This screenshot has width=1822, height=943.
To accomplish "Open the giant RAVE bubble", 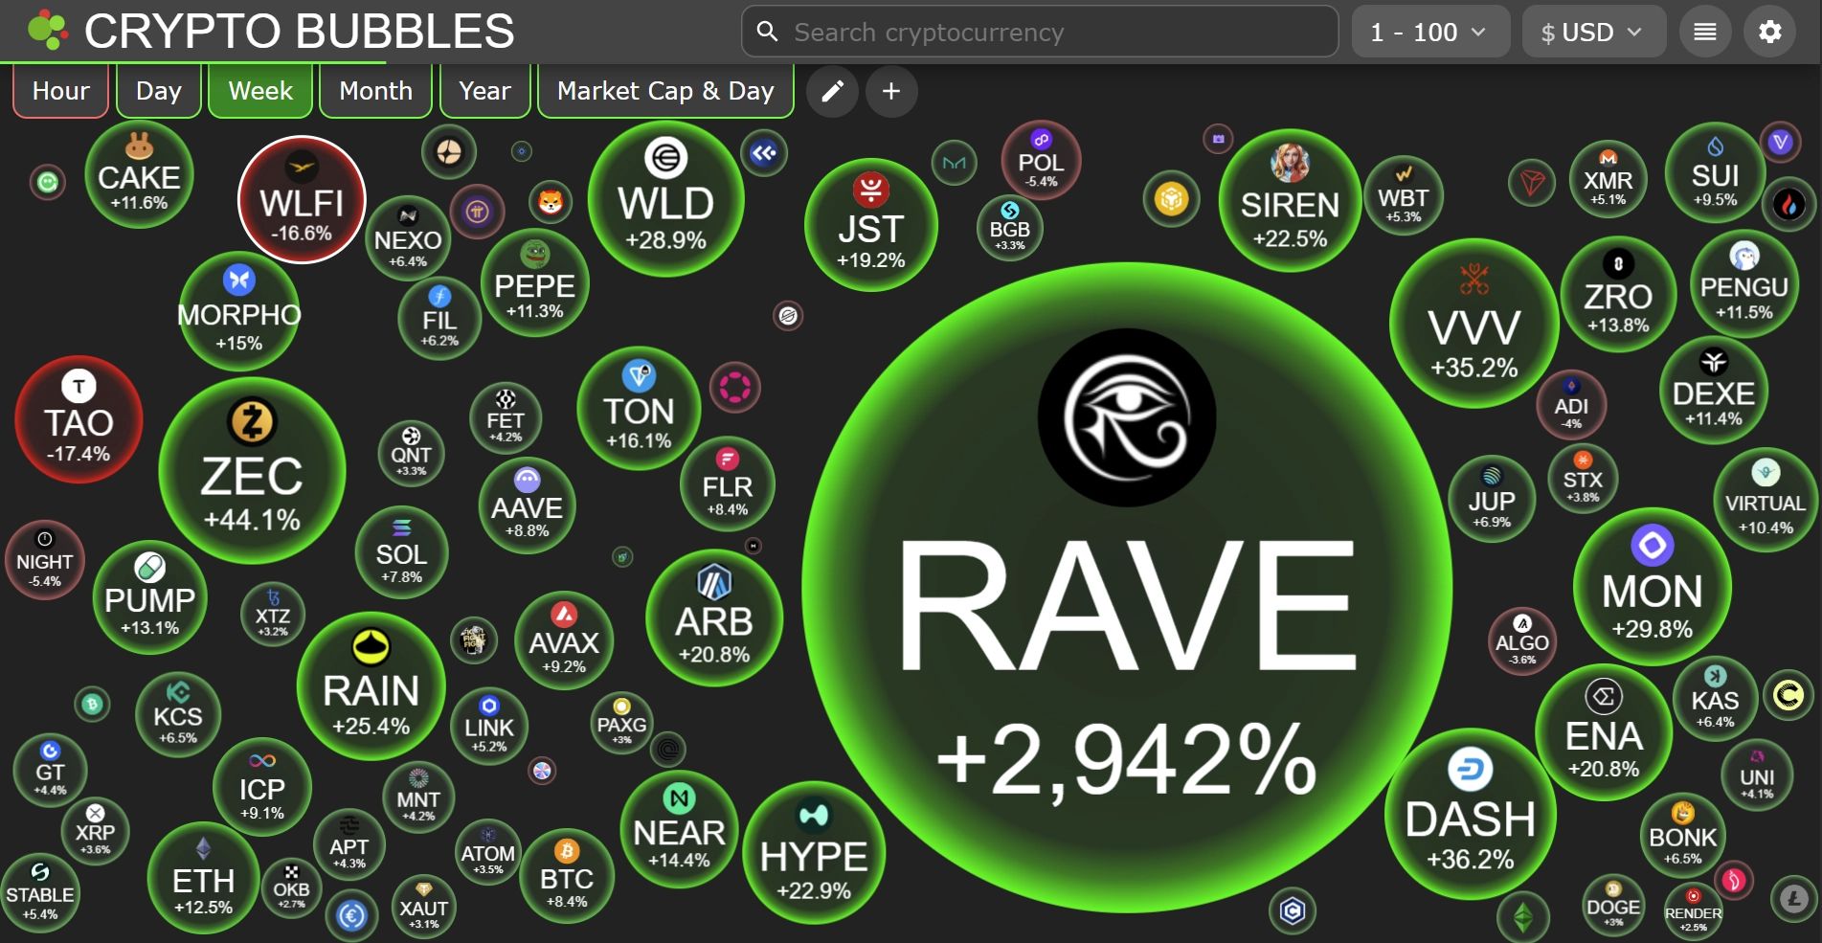I will pos(1127,587).
